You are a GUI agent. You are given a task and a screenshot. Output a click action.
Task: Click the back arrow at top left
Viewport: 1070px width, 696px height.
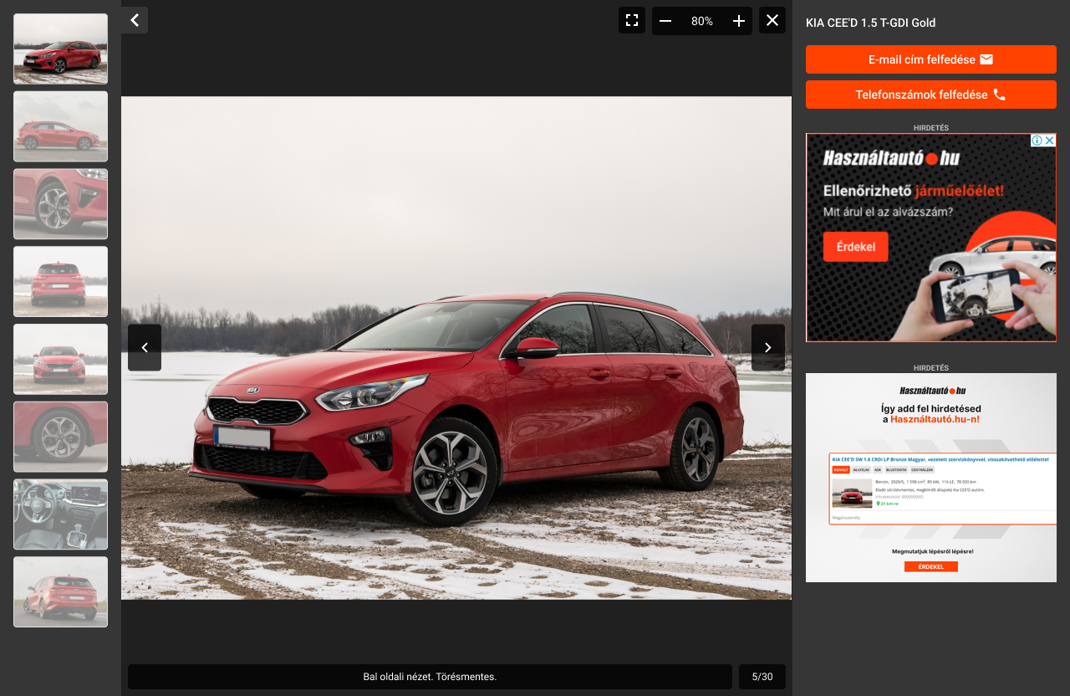(135, 20)
